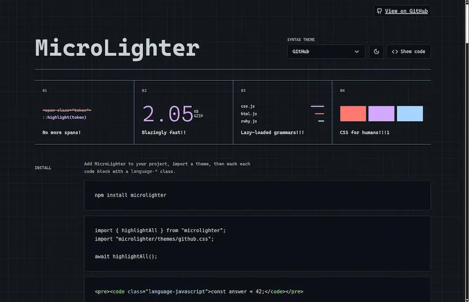This screenshot has width=469, height=302.
Task: Click the microlighter/themes/github.css import line
Action: pos(154,239)
